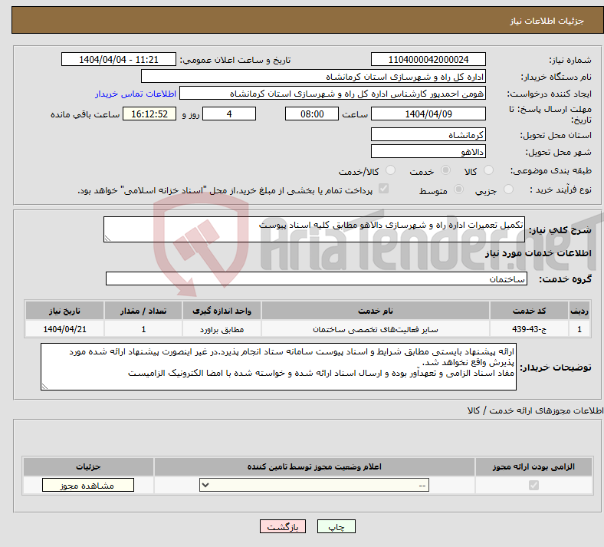Screen dimensions: 604x547
Task: Click the الزامی بودن ارائه مجوز header
Action: point(533,466)
